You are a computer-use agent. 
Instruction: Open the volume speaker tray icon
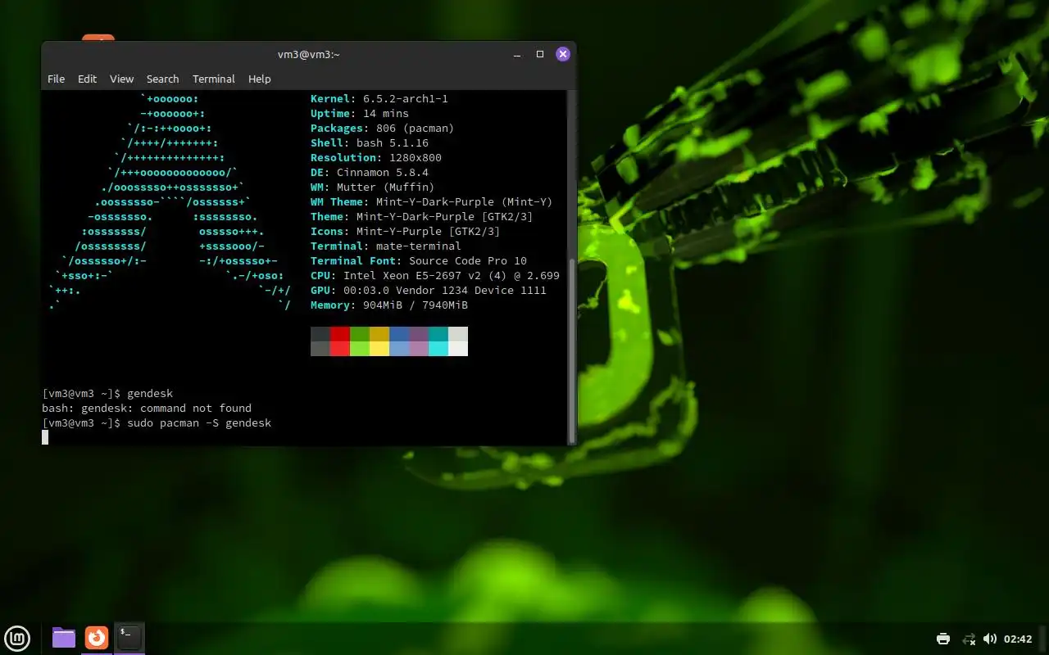point(990,639)
